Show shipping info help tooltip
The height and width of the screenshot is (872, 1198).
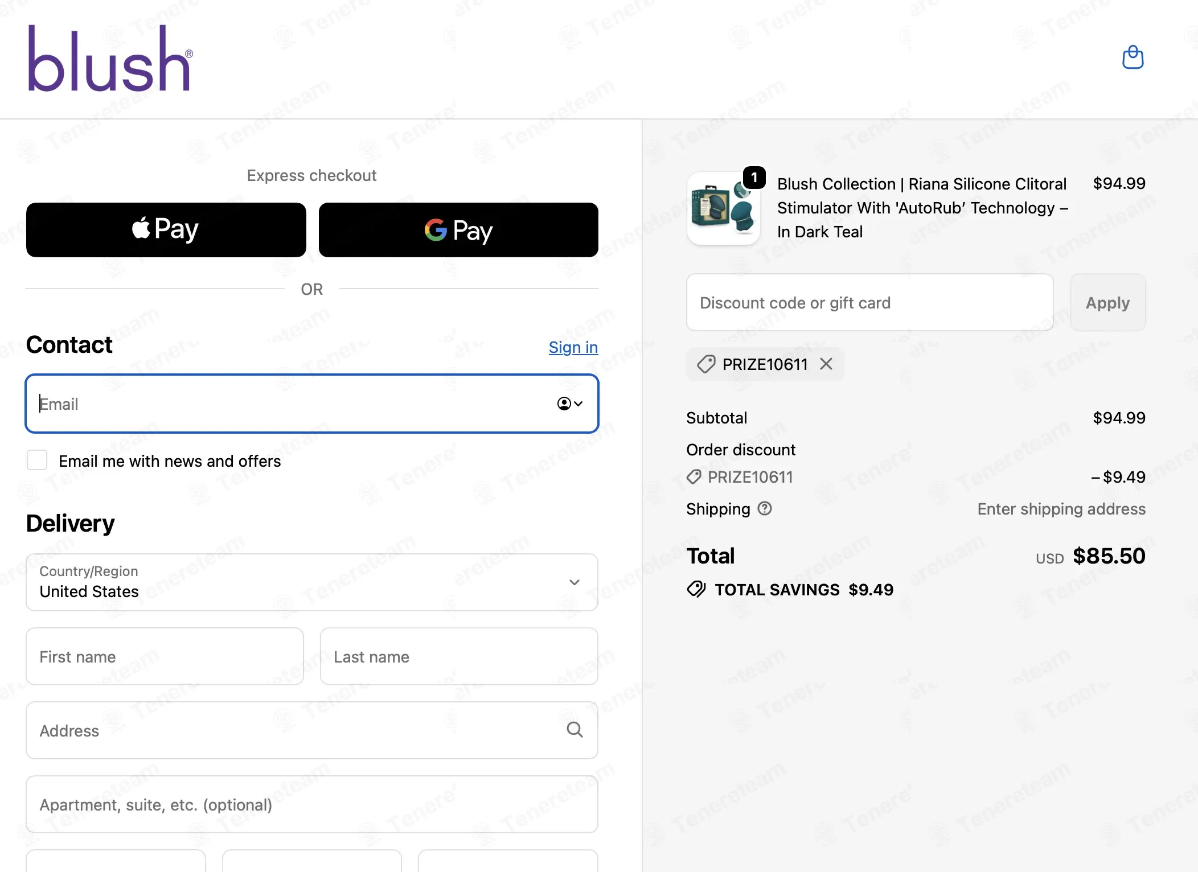(x=765, y=508)
